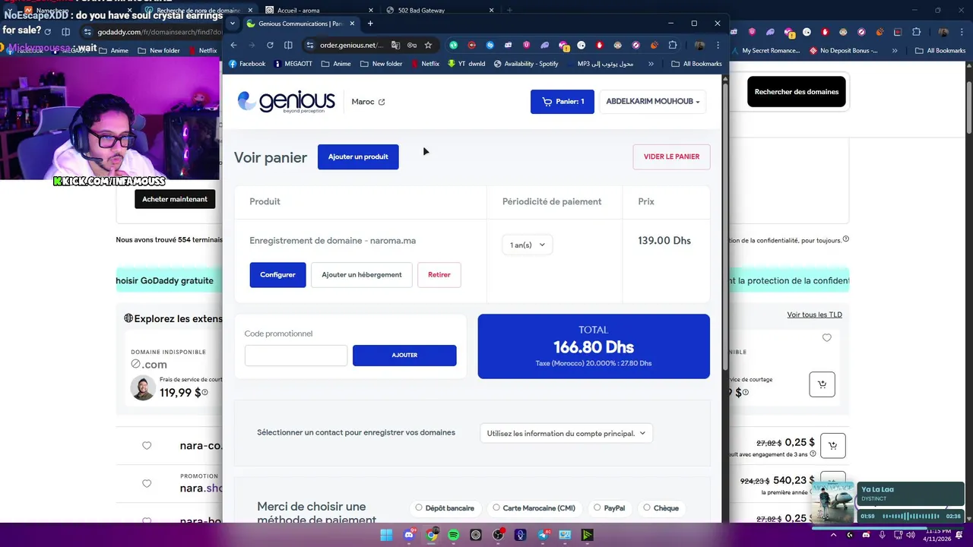Close the Genious Communications tab
Image resolution: width=973 pixels, height=547 pixels.
352,24
